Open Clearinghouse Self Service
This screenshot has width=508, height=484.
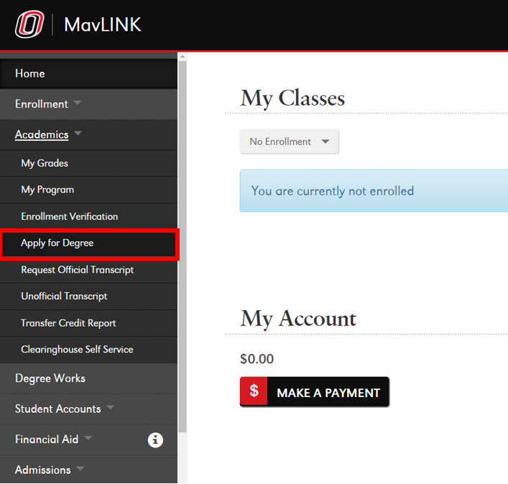click(77, 350)
